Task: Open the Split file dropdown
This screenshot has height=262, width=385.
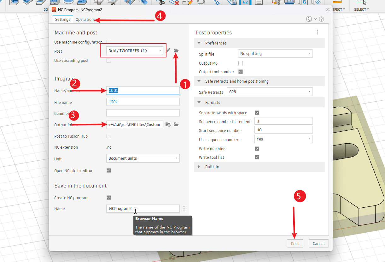Action: (x=275, y=54)
